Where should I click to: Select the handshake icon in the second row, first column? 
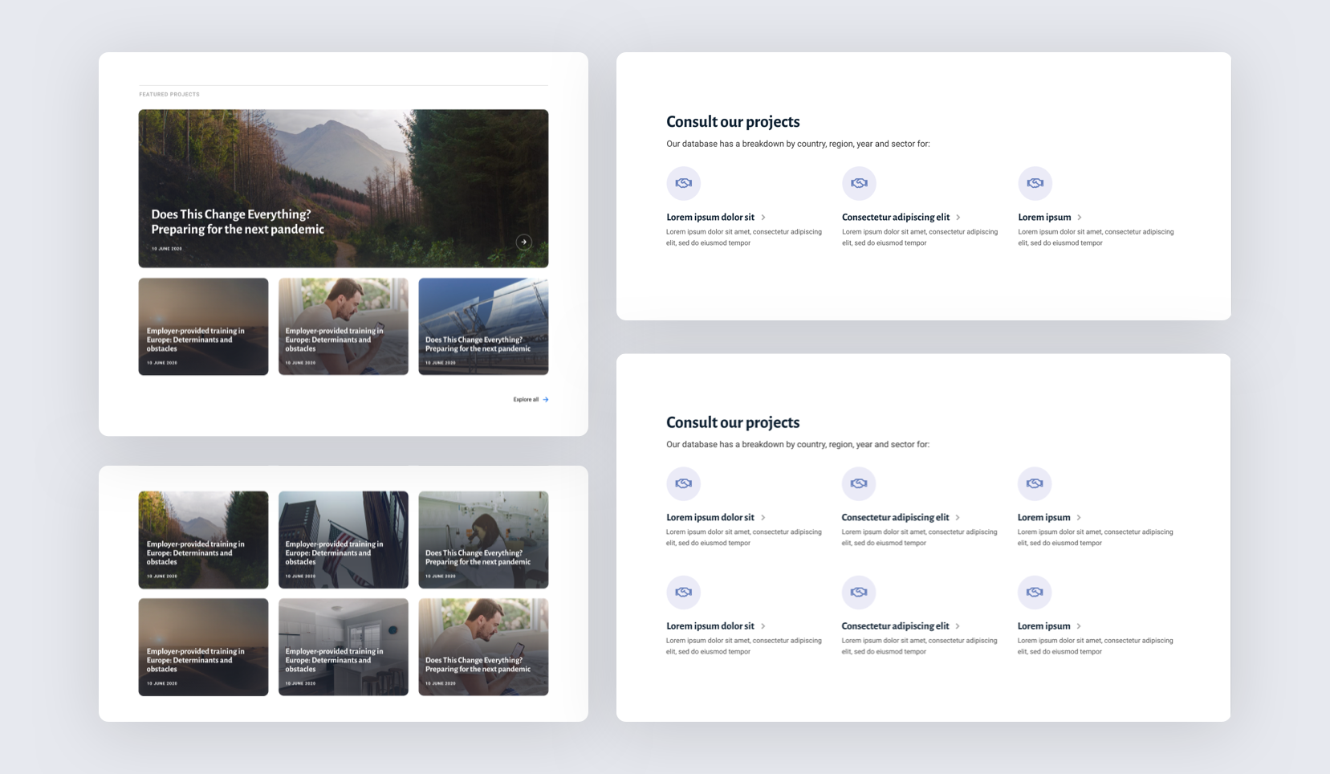[x=684, y=593]
